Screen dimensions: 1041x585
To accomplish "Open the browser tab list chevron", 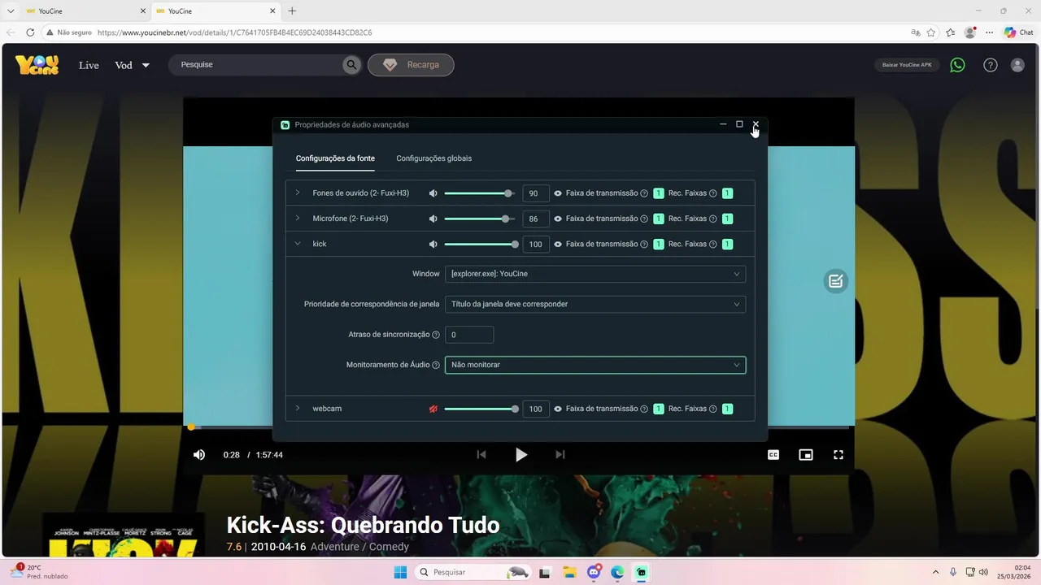I will 11,11.
